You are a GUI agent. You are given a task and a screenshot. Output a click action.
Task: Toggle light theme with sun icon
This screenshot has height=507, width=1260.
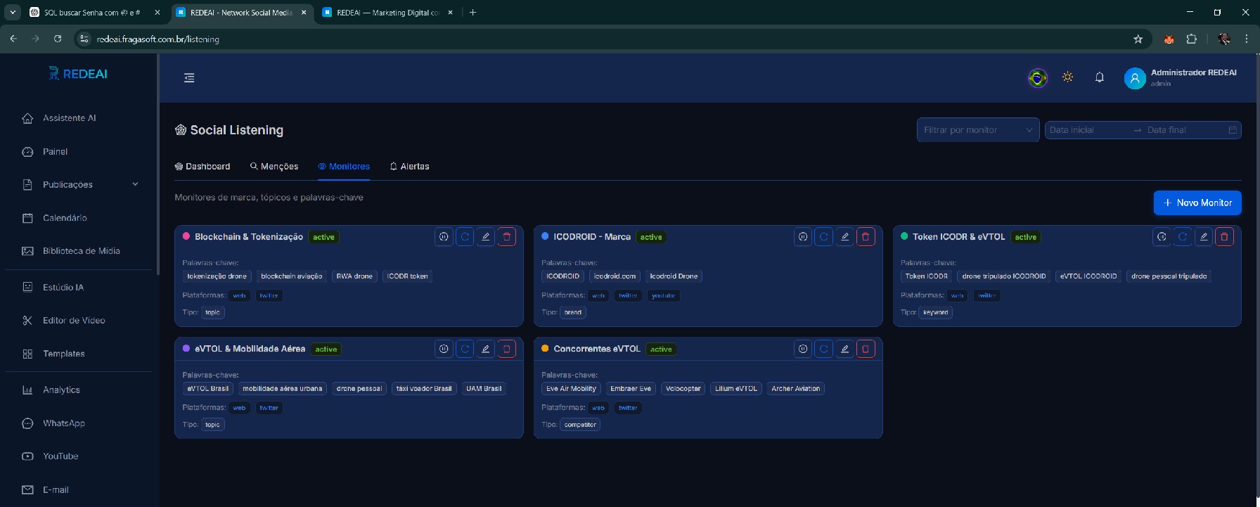1067,77
